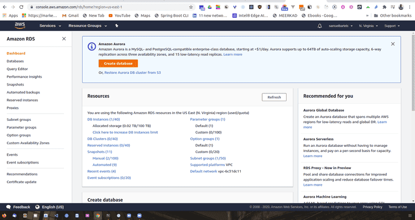Open the VS Code icon in the taskbar
The height and width of the screenshot is (220, 415).
[56, 215]
